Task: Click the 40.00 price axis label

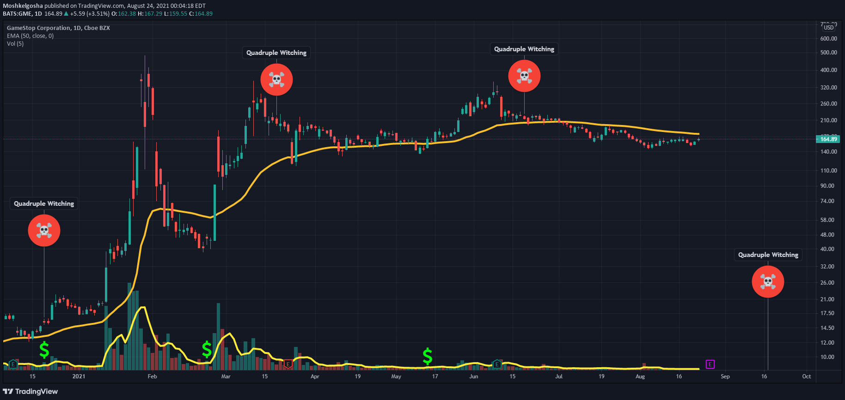Action: coord(827,249)
